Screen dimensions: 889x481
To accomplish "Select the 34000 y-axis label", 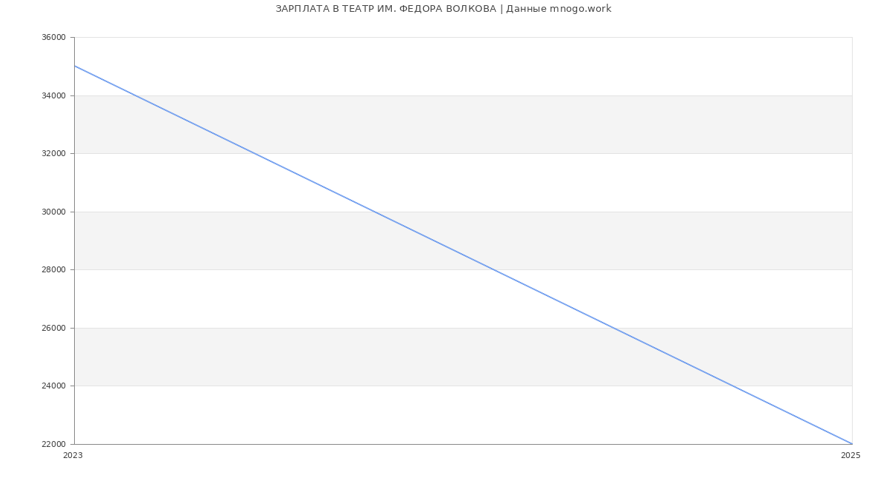I will click(x=53, y=95).
